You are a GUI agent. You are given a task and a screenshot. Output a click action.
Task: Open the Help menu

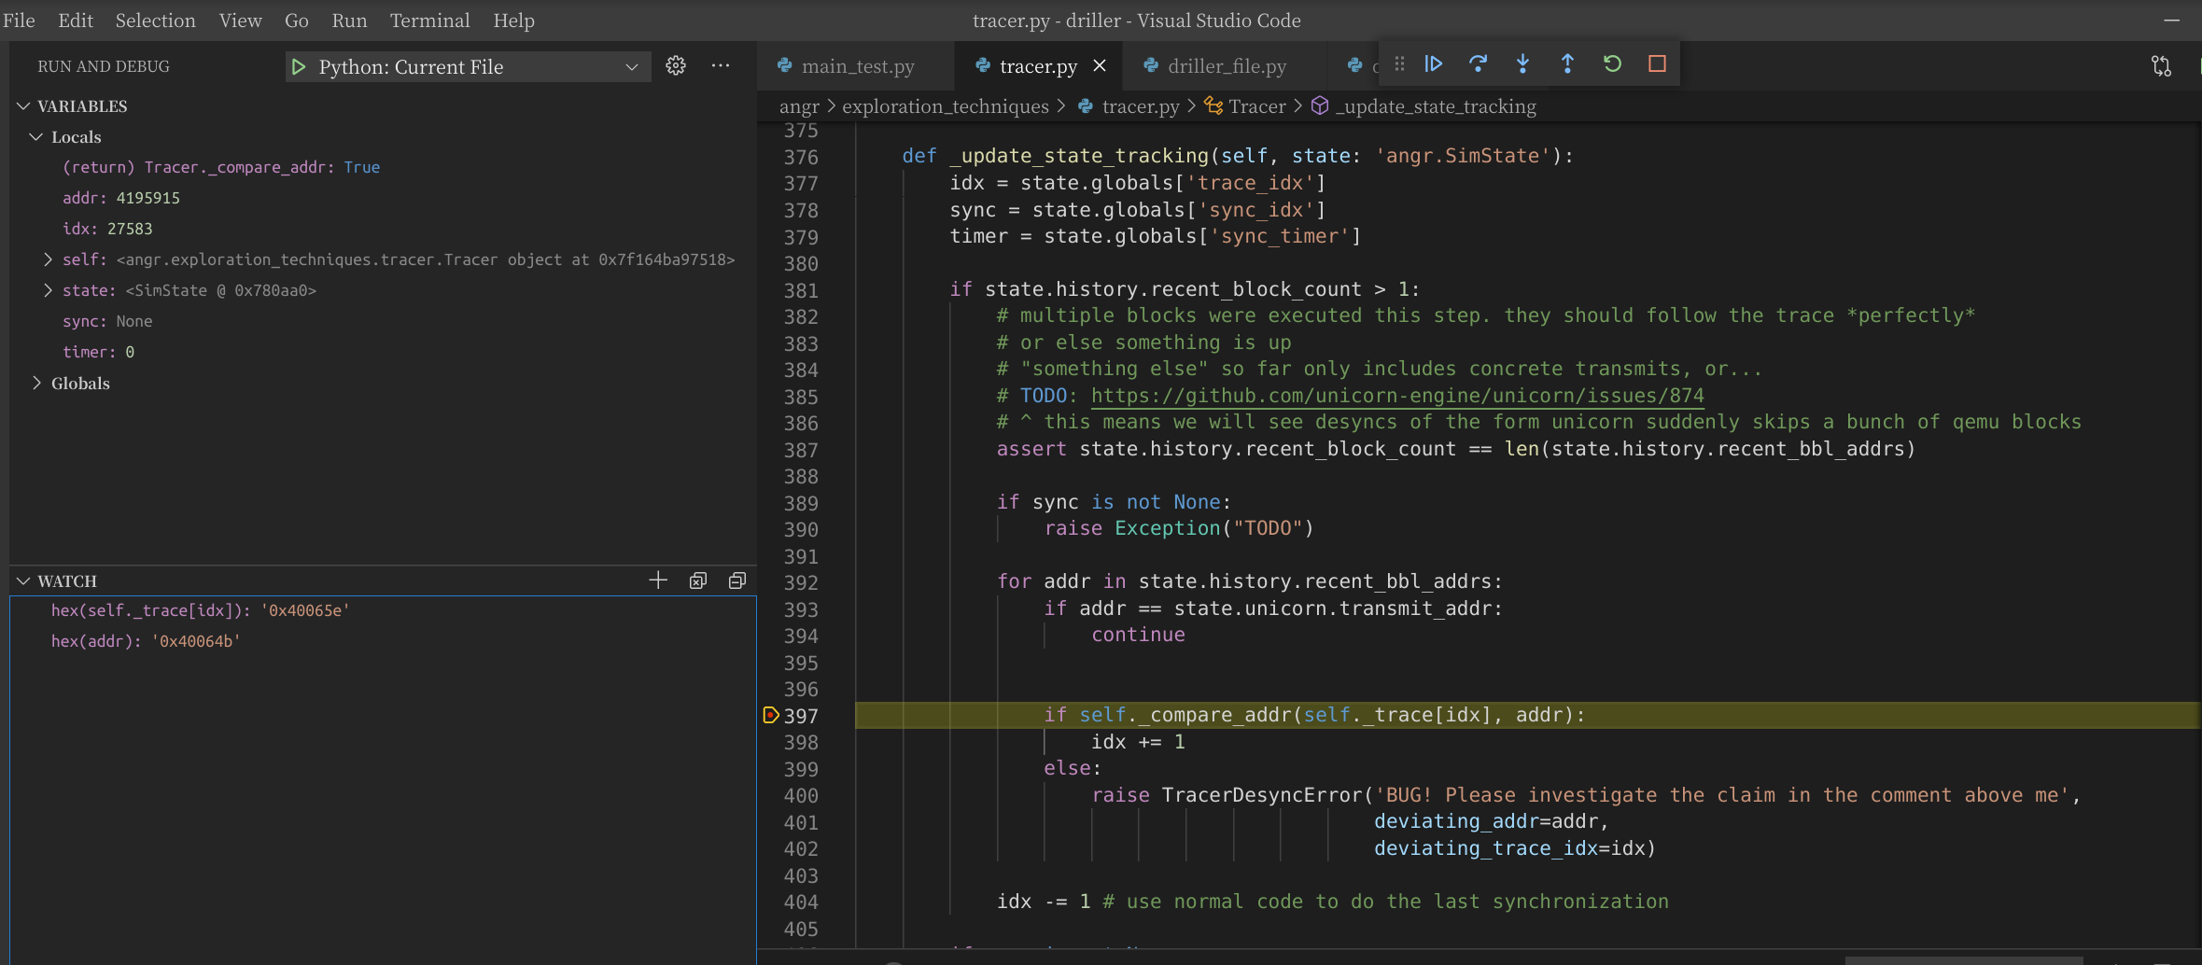point(513,21)
